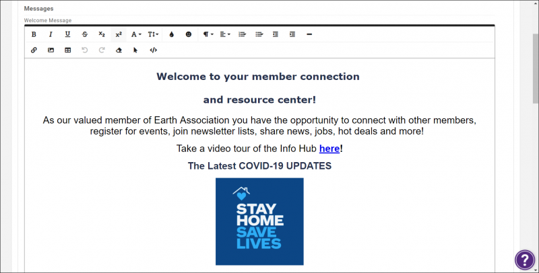Insert an unordered bullet list

(x=259, y=34)
